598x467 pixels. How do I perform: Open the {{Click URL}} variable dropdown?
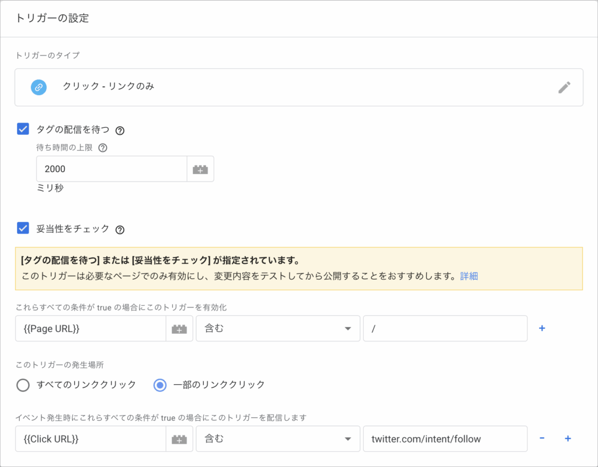pyautogui.click(x=91, y=439)
